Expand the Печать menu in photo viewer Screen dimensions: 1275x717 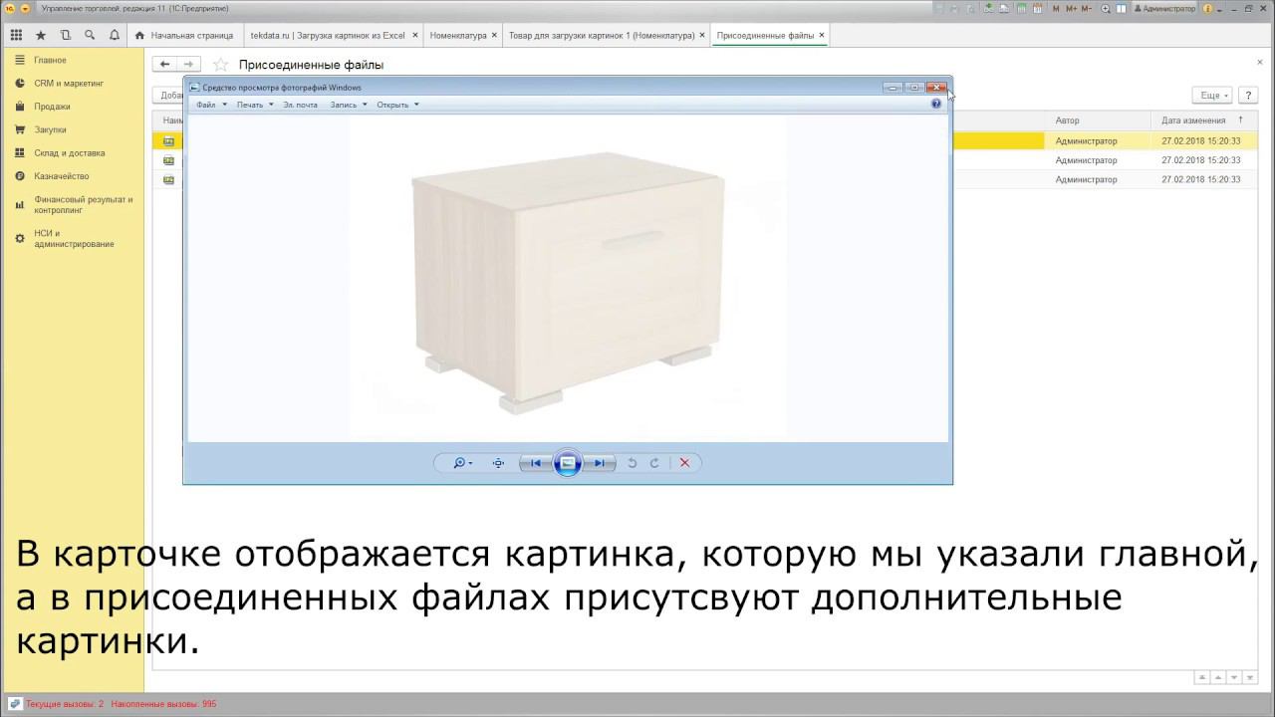(x=255, y=105)
